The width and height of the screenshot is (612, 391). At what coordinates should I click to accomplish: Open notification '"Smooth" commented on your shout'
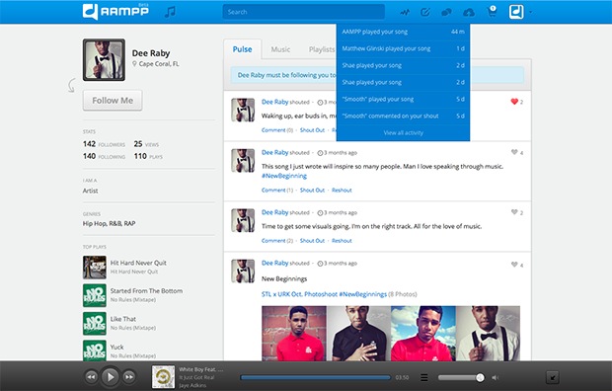click(403, 116)
